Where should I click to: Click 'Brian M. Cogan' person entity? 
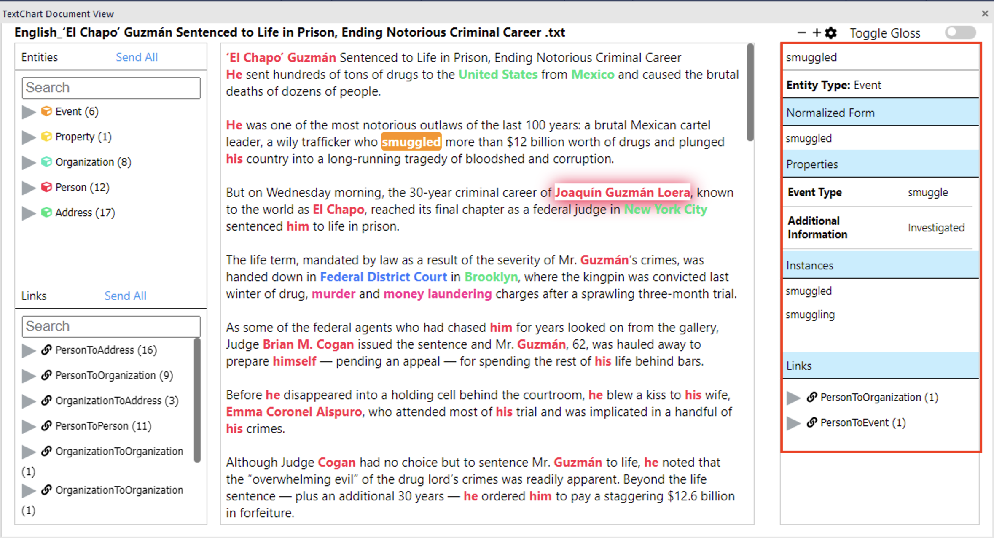[x=308, y=344]
